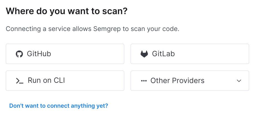Screen dimensions: 256x116
Task: Click the three-dots icon beside Other Providers
Action: coord(144,81)
